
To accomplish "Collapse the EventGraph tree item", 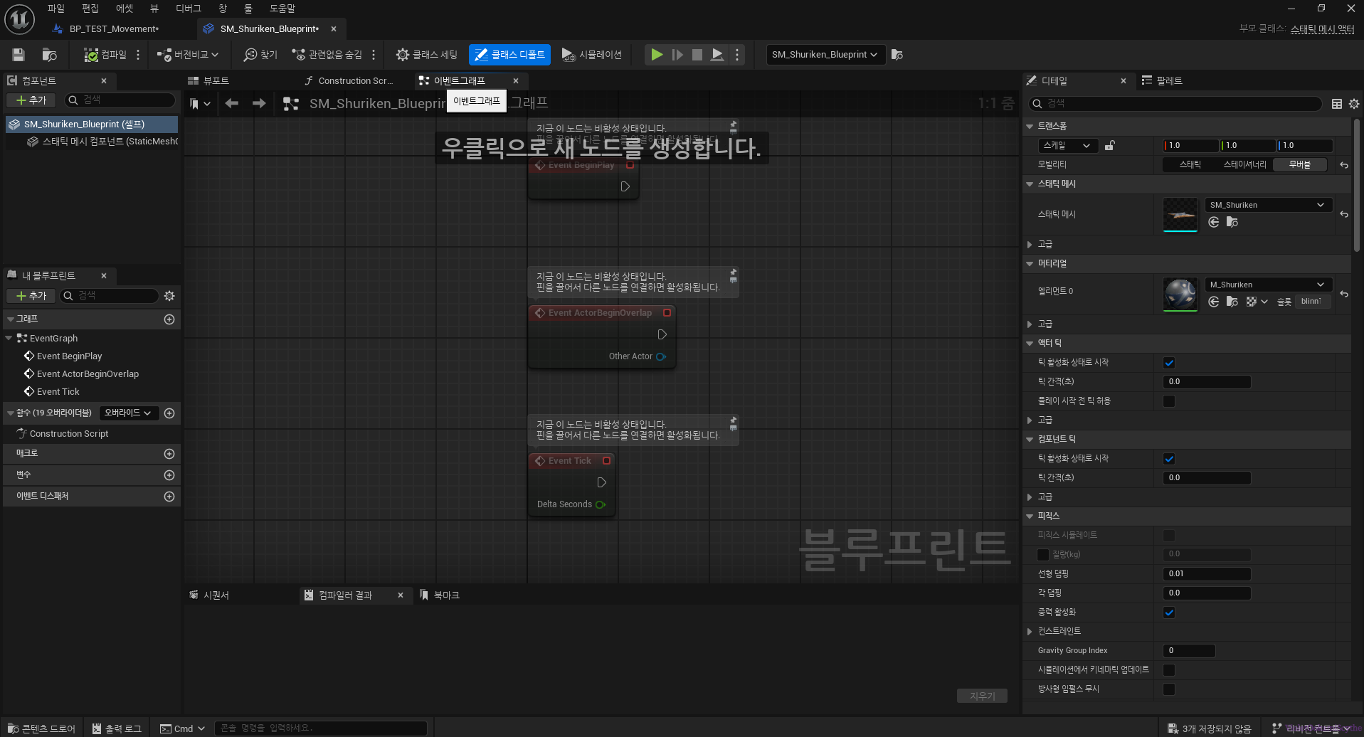I will point(9,339).
